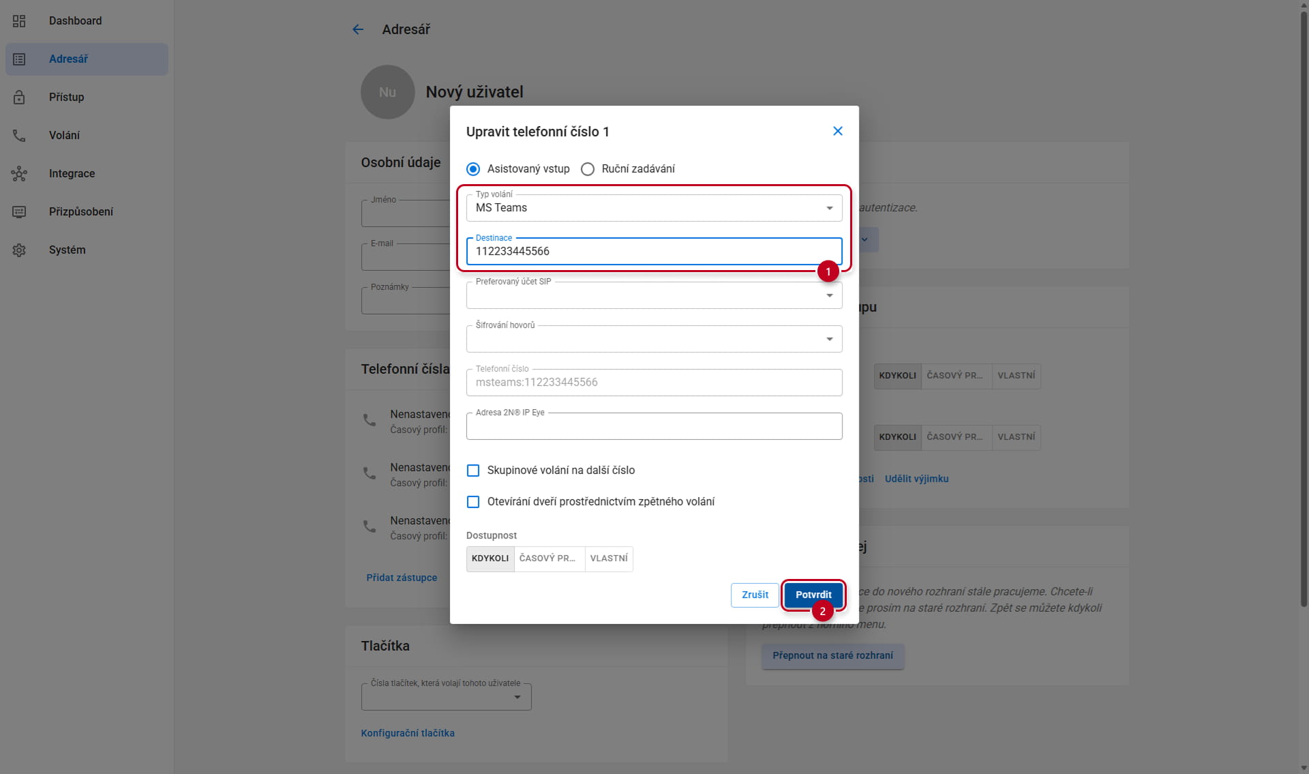The height and width of the screenshot is (774, 1309).
Task: Click Konfigurační tlačítka link
Action: click(x=408, y=733)
